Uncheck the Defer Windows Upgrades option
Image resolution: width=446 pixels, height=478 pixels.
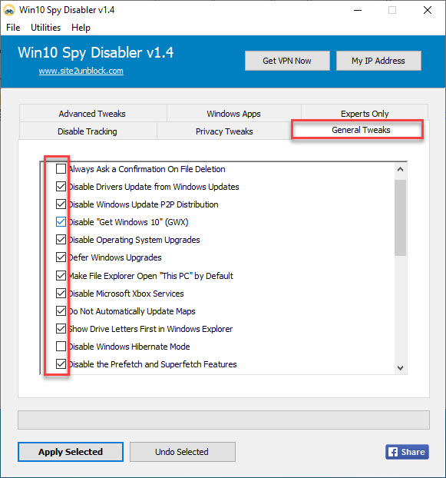coord(61,257)
